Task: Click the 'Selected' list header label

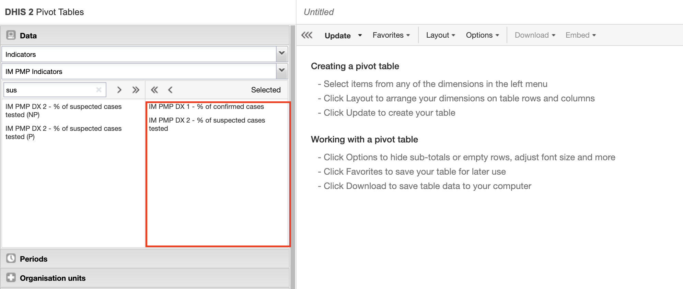Action: pos(266,90)
